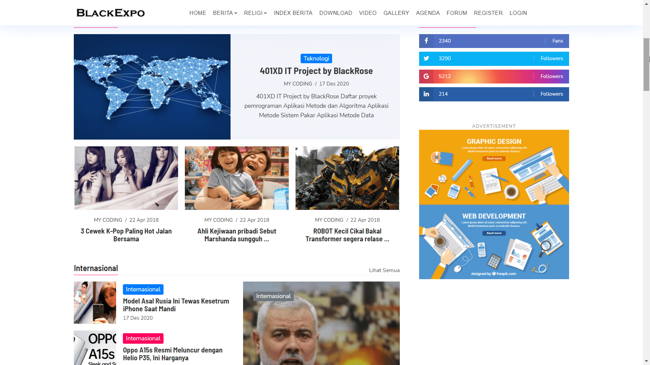The image size is (650, 365).
Task: Click the scrollbar down arrow
Action: [646, 361]
